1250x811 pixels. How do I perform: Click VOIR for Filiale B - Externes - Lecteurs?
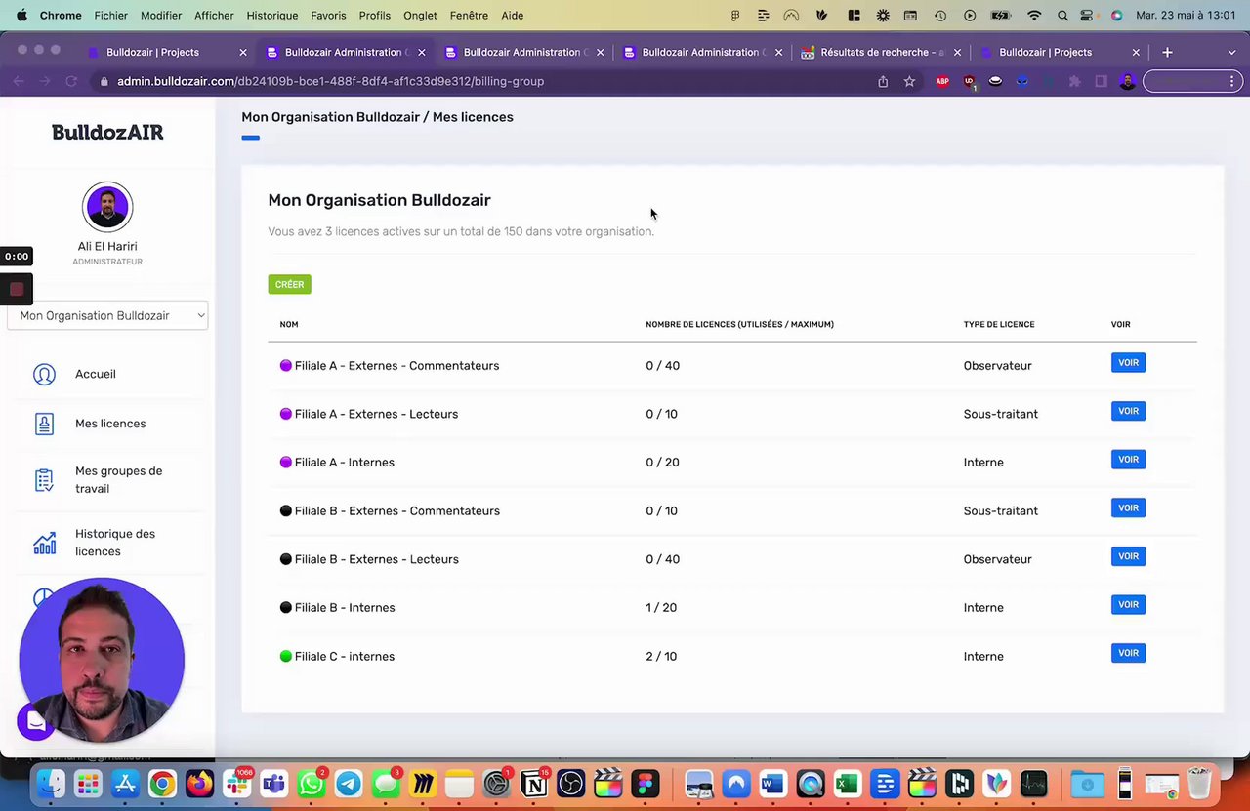1128,556
